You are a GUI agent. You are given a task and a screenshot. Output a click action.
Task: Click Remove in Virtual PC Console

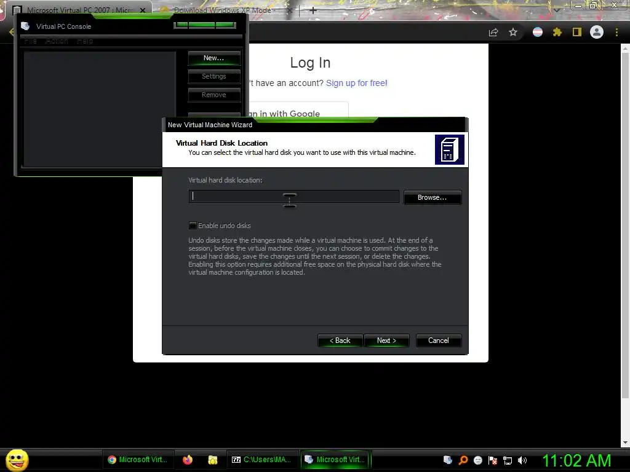click(213, 95)
